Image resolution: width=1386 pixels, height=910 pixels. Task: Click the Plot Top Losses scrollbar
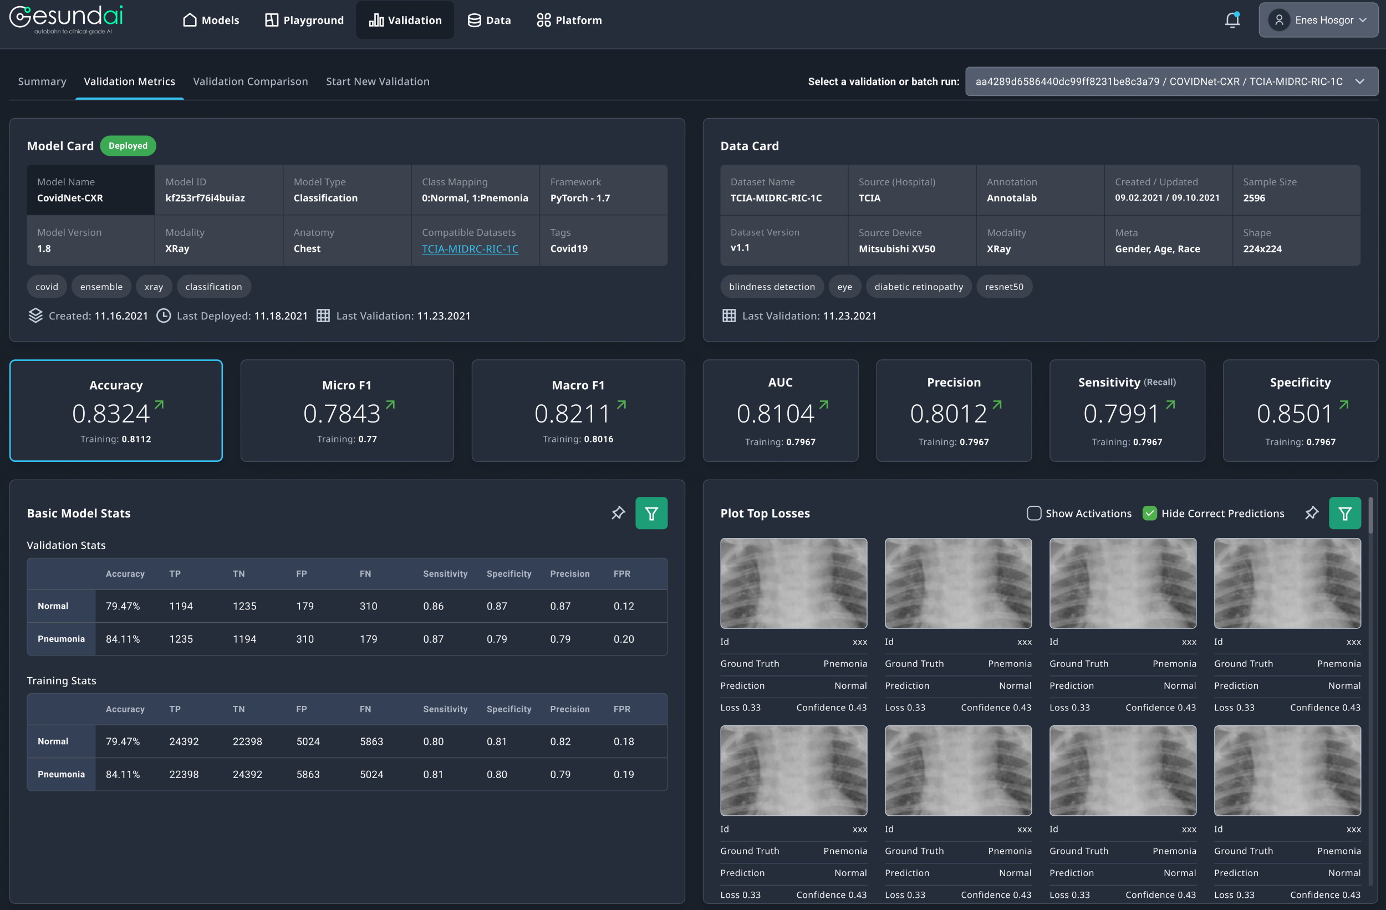click(x=1370, y=516)
